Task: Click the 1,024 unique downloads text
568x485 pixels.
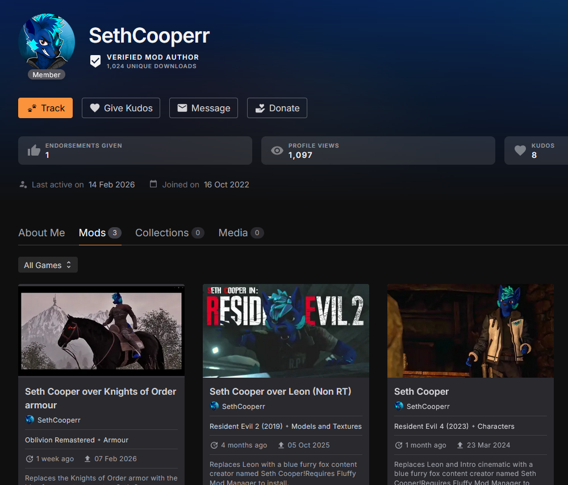Action: (152, 66)
